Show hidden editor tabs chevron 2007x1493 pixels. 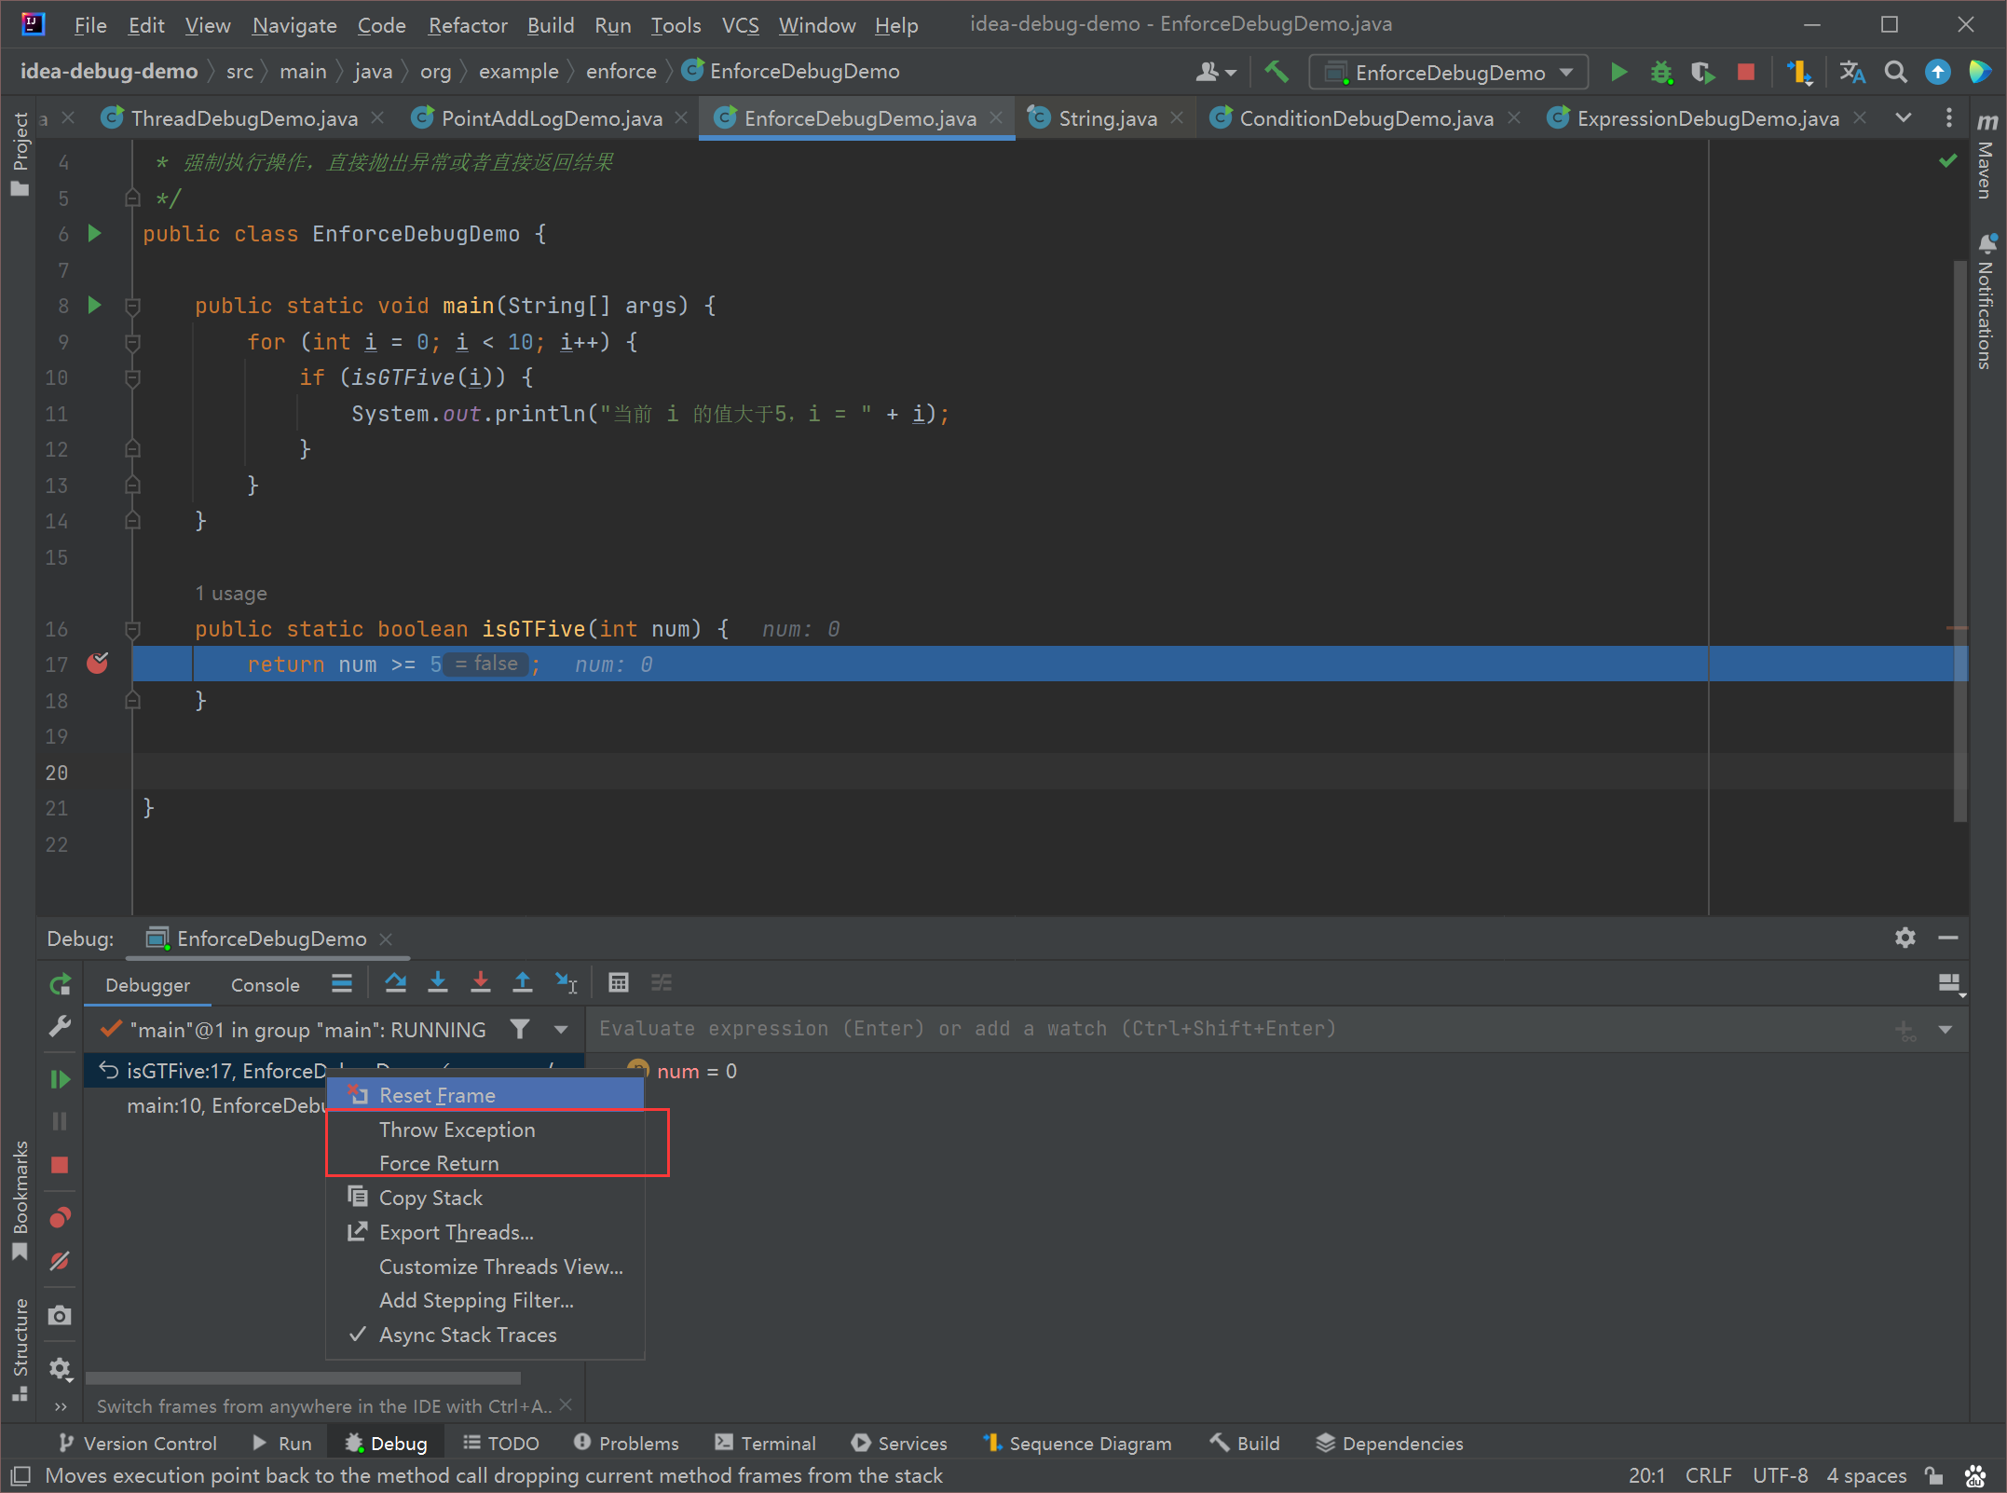1903,117
